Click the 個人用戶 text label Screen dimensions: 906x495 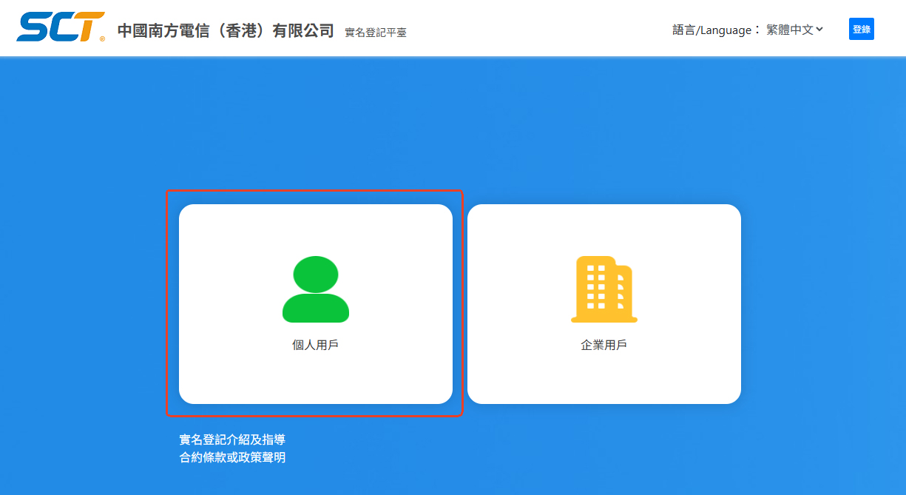(316, 345)
